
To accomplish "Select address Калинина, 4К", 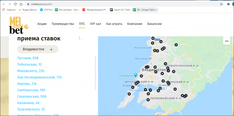I will coord(28,103).
